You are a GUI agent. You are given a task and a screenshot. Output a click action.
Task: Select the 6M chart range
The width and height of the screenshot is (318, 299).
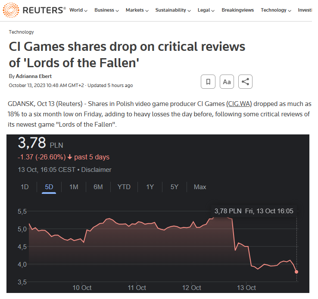[x=98, y=187]
